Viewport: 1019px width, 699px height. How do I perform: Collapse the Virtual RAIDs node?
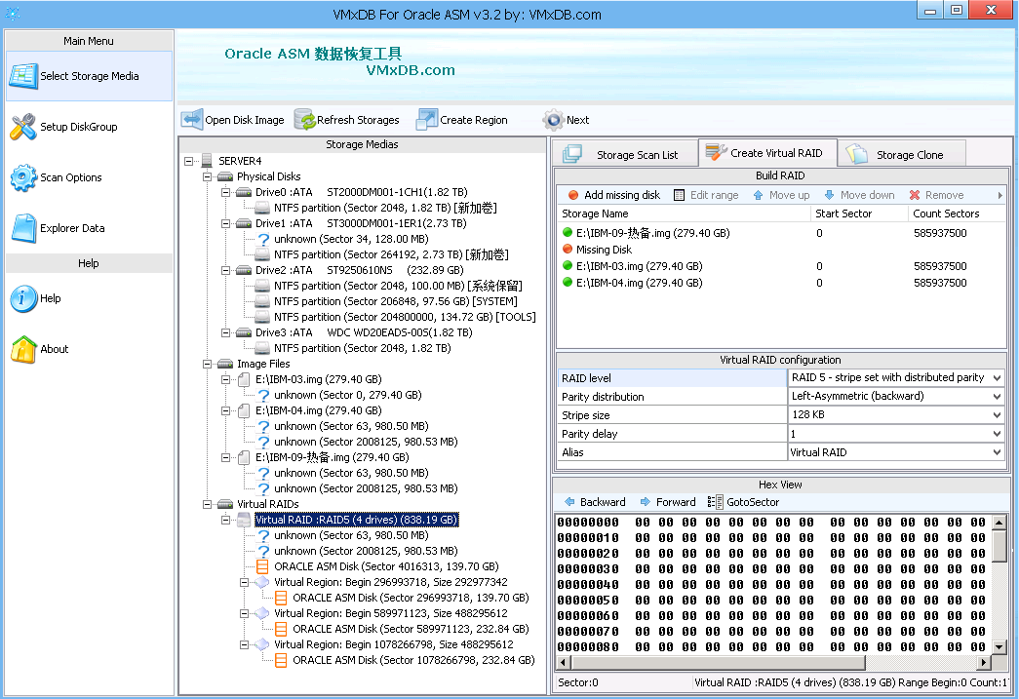tap(207, 504)
